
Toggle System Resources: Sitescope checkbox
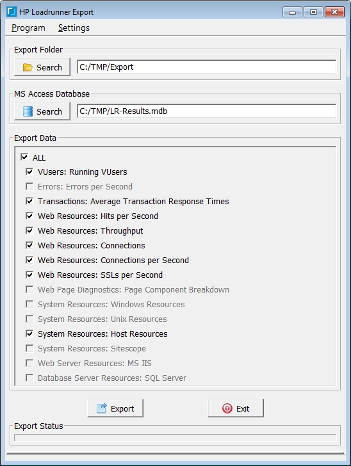tap(29, 348)
